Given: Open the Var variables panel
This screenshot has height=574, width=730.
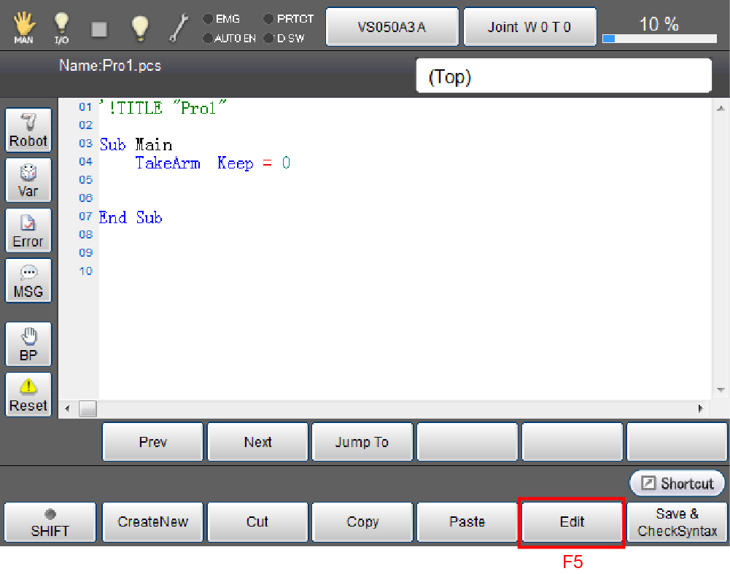Looking at the screenshot, I should 28,181.
